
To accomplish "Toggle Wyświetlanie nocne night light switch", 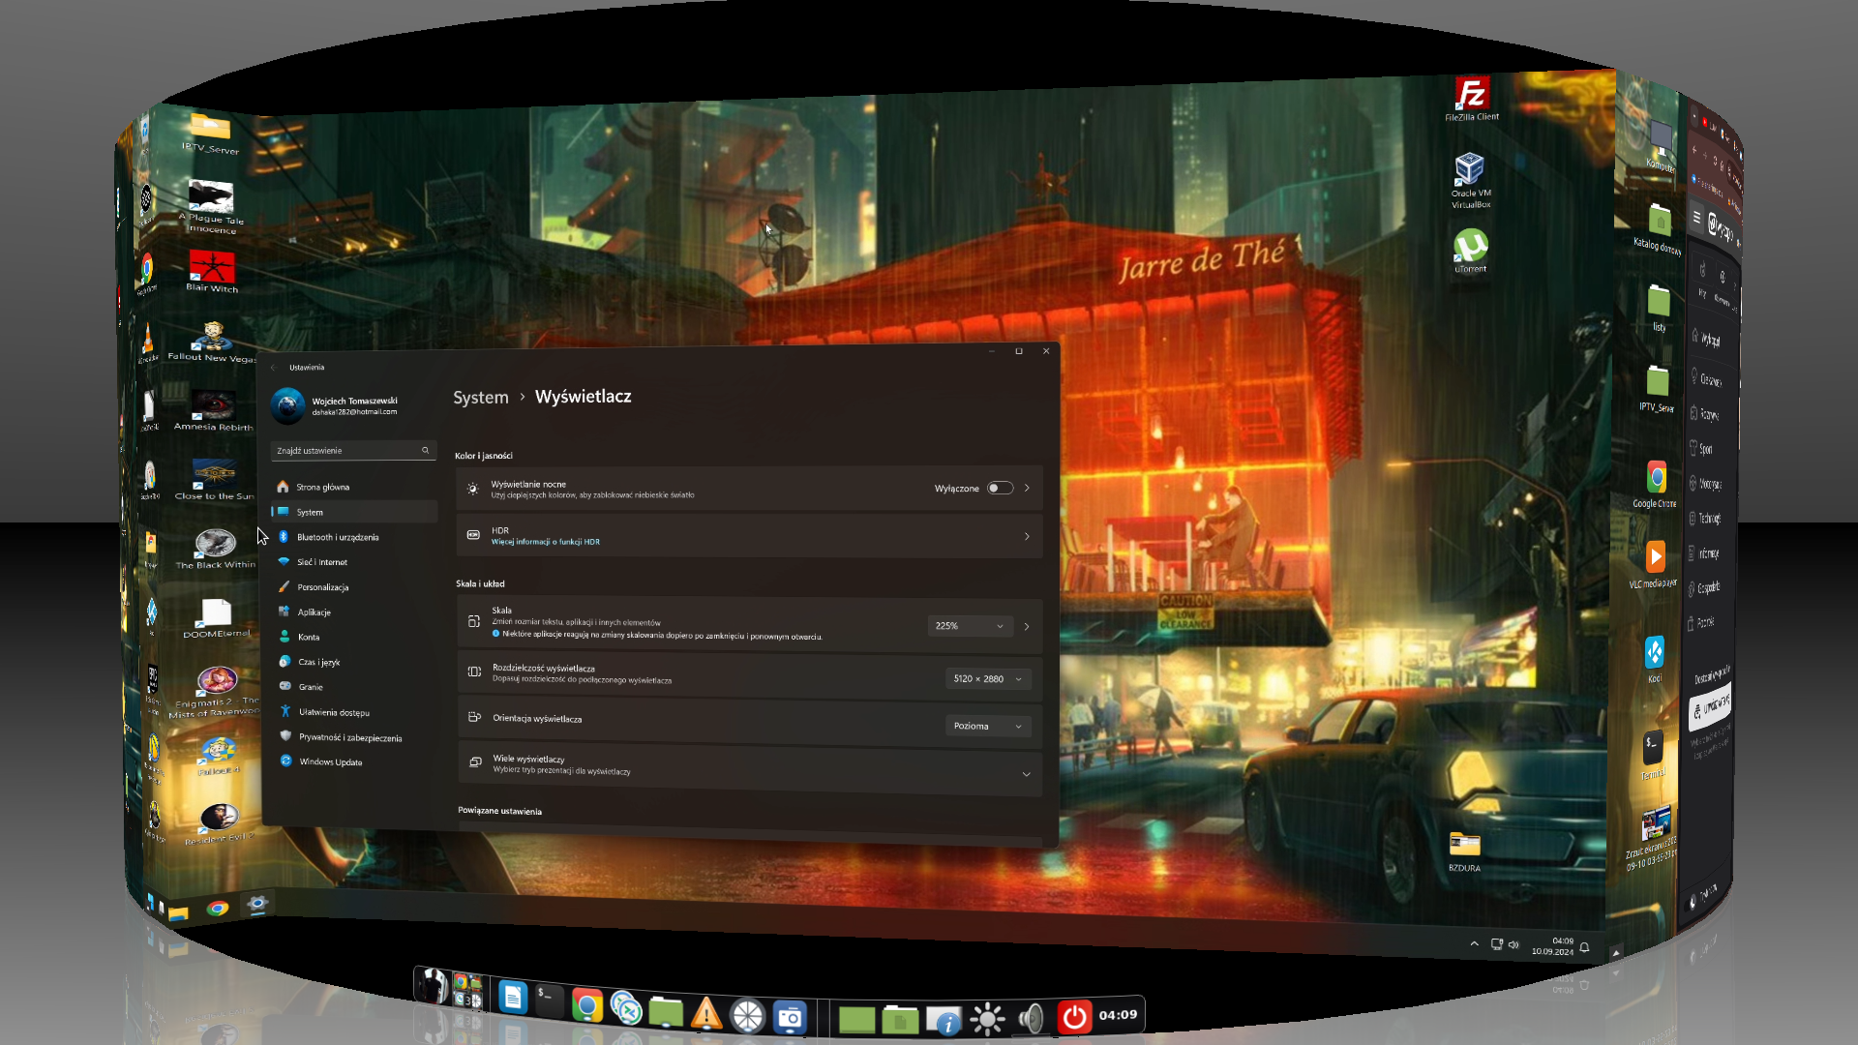I will pos(1000,489).
